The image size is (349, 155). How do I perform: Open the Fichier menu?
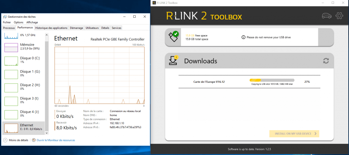pyautogui.click(x=7, y=22)
